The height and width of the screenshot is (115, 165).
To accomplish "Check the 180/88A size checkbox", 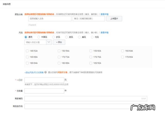I will (59, 63).
